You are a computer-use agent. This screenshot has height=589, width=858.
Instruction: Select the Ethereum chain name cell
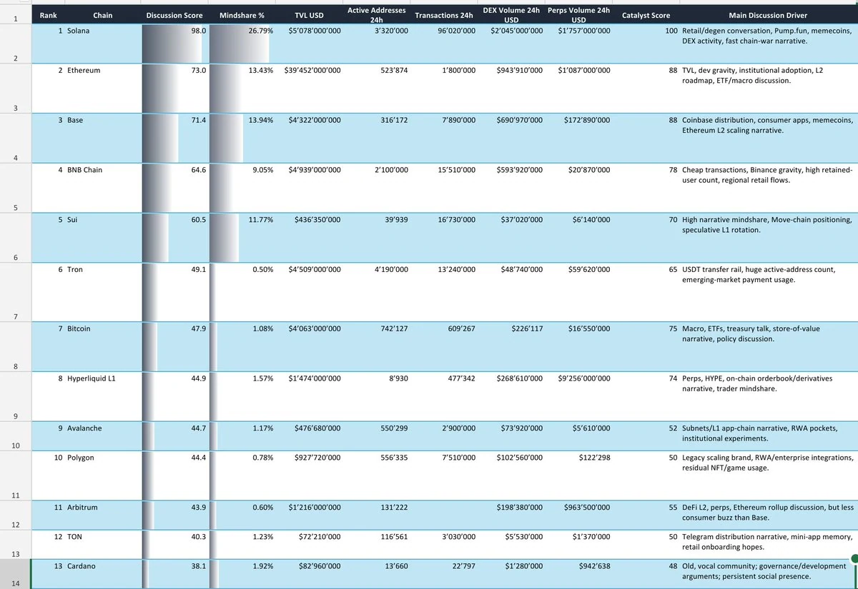pyautogui.click(x=103, y=89)
